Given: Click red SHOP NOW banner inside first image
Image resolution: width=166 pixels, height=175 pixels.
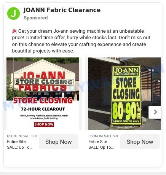Looking at the screenshot, I should tap(44, 124).
